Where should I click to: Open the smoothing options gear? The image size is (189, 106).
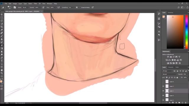77,7
